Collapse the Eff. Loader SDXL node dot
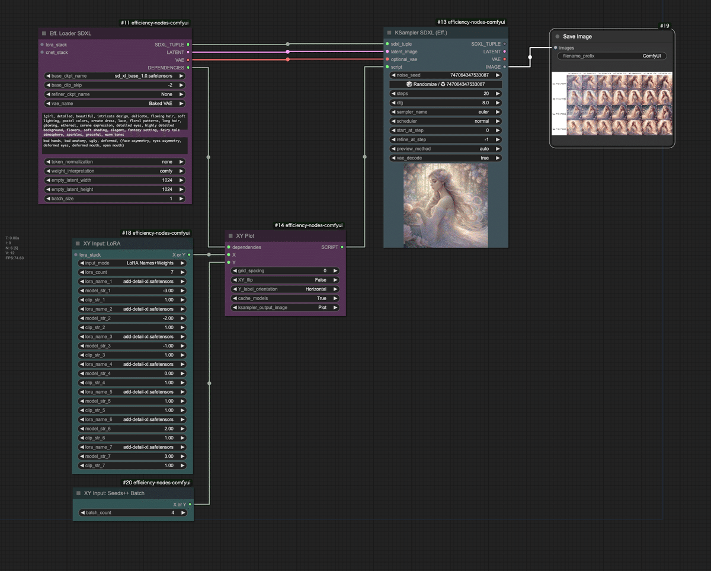711x571 pixels. tap(44, 33)
